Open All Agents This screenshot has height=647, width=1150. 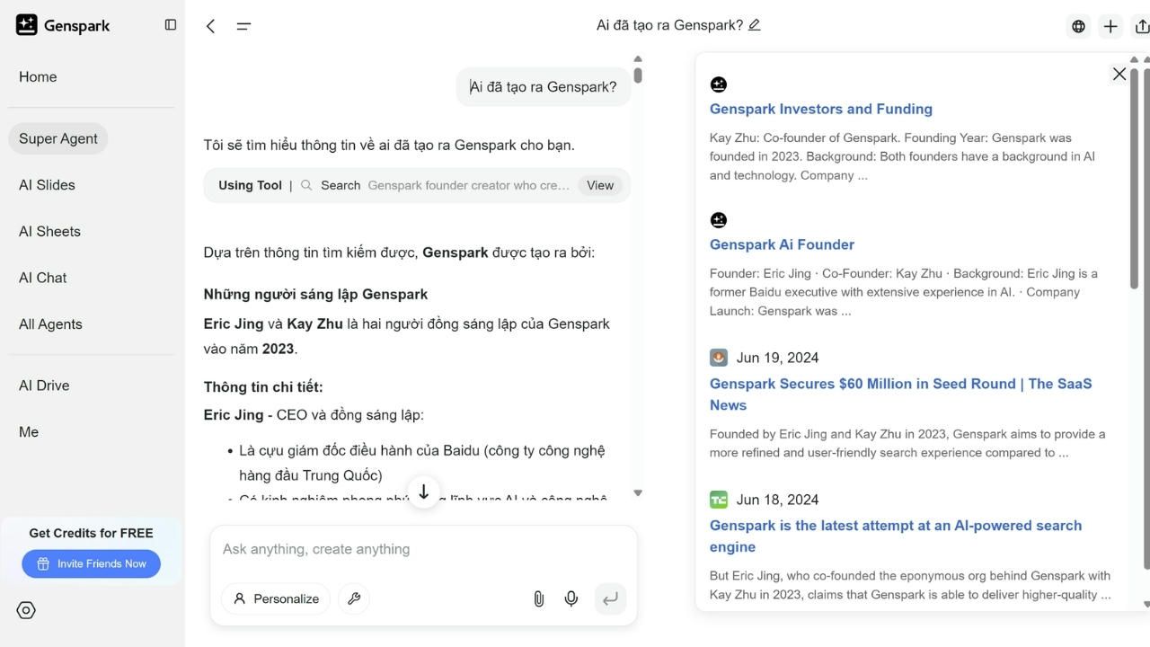(x=50, y=324)
